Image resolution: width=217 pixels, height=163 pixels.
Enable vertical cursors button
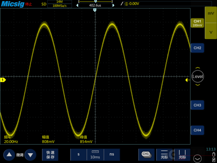tap(182, 155)
